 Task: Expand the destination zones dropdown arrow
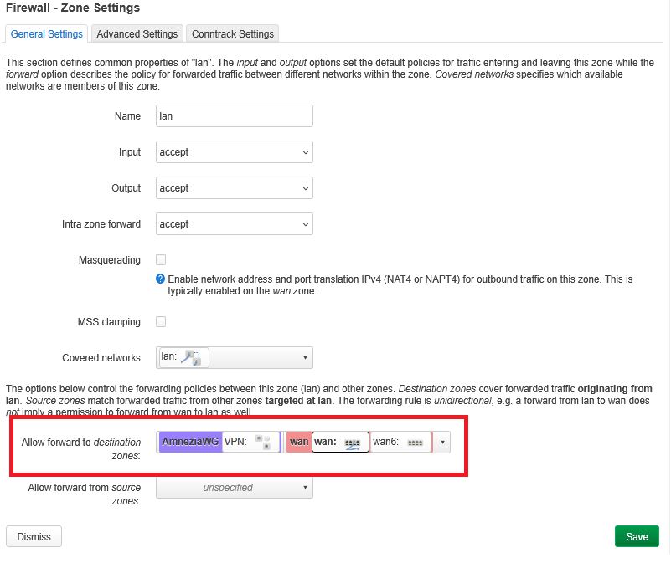point(441,442)
